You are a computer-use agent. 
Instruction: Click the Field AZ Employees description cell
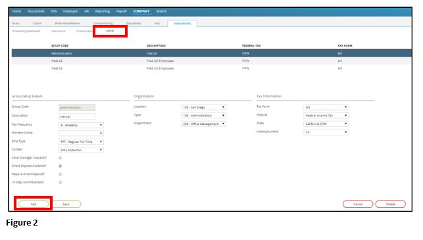pos(160,61)
